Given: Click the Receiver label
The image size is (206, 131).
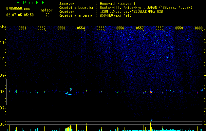Looking at the screenshot, I should tap(66, 11).
